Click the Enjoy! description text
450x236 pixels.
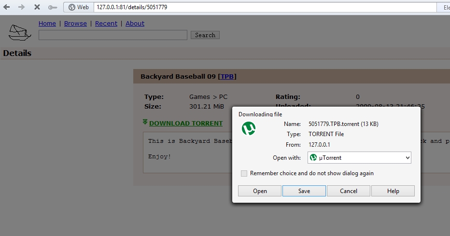(159, 156)
